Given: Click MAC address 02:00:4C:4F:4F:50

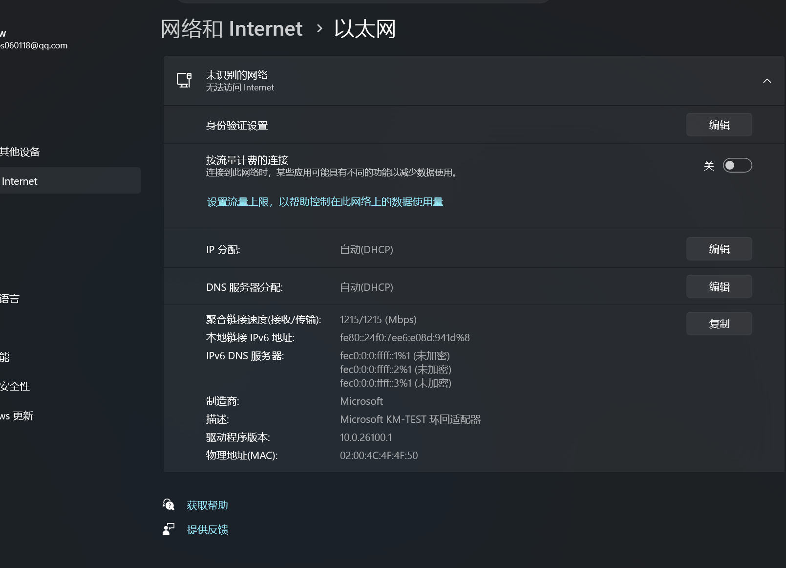Looking at the screenshot, I should pyautogui.click(x=379, y=455).
